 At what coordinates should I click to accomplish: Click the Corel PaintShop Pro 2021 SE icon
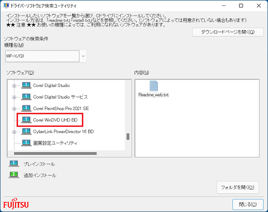point(26,108)
